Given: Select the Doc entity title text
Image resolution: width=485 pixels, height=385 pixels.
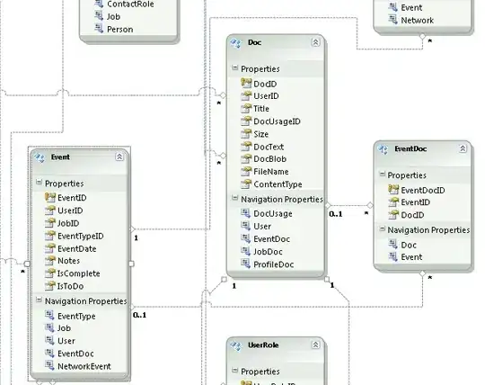Looking at the screenshot, I should pos(254,42).
